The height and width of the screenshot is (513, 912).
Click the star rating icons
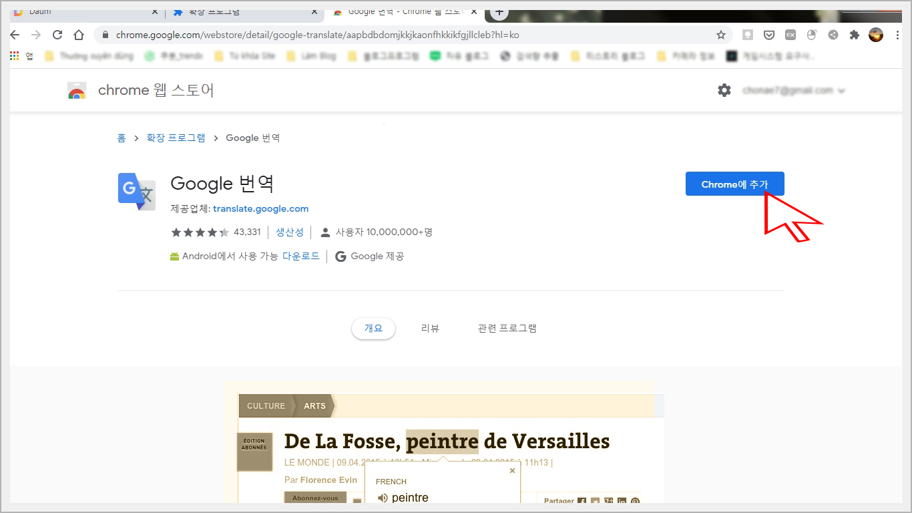pyautogui.click(x=200, y=232)
